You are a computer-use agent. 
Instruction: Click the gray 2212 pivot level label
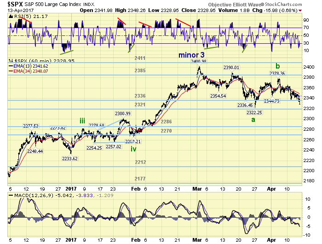pos(140,162)
